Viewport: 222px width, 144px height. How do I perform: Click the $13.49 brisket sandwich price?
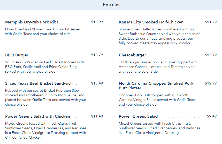97,83
